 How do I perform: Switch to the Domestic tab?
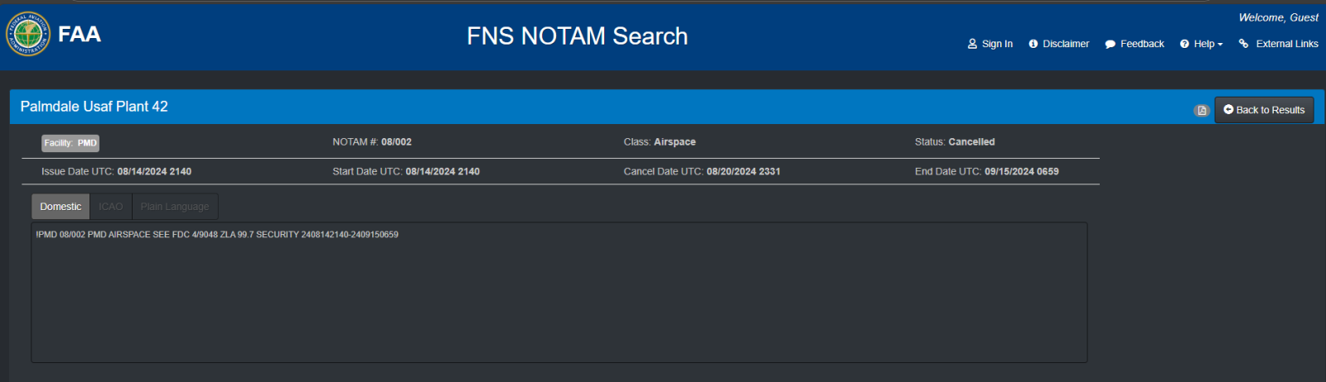(x=60, y=207)
